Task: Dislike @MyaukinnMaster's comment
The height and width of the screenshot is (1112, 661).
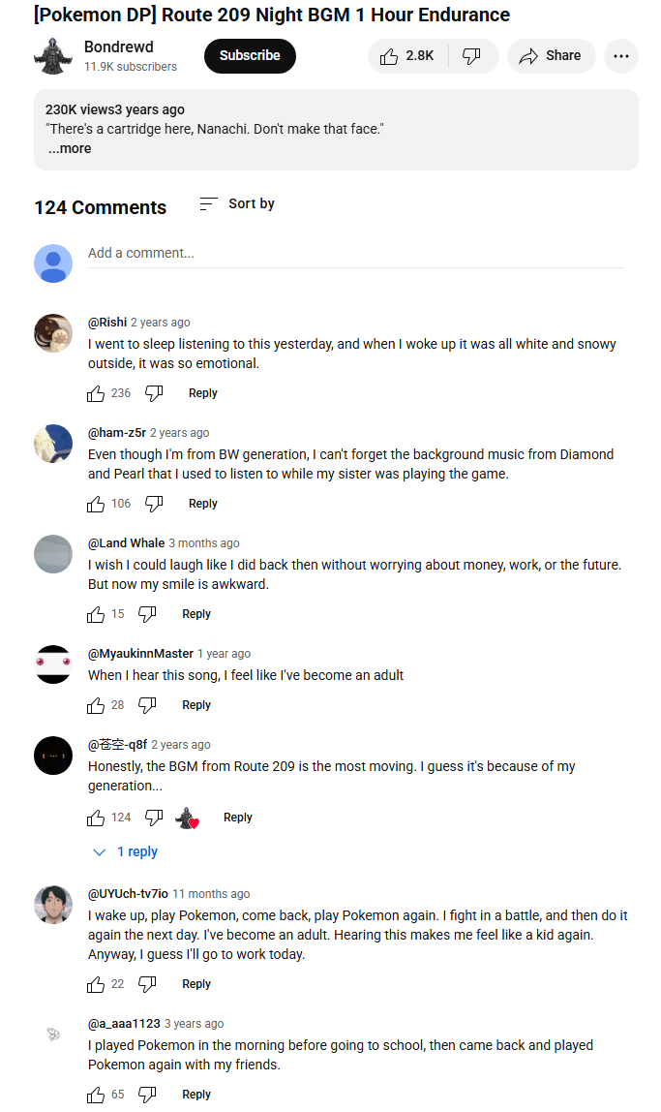Action: (147, 705)
